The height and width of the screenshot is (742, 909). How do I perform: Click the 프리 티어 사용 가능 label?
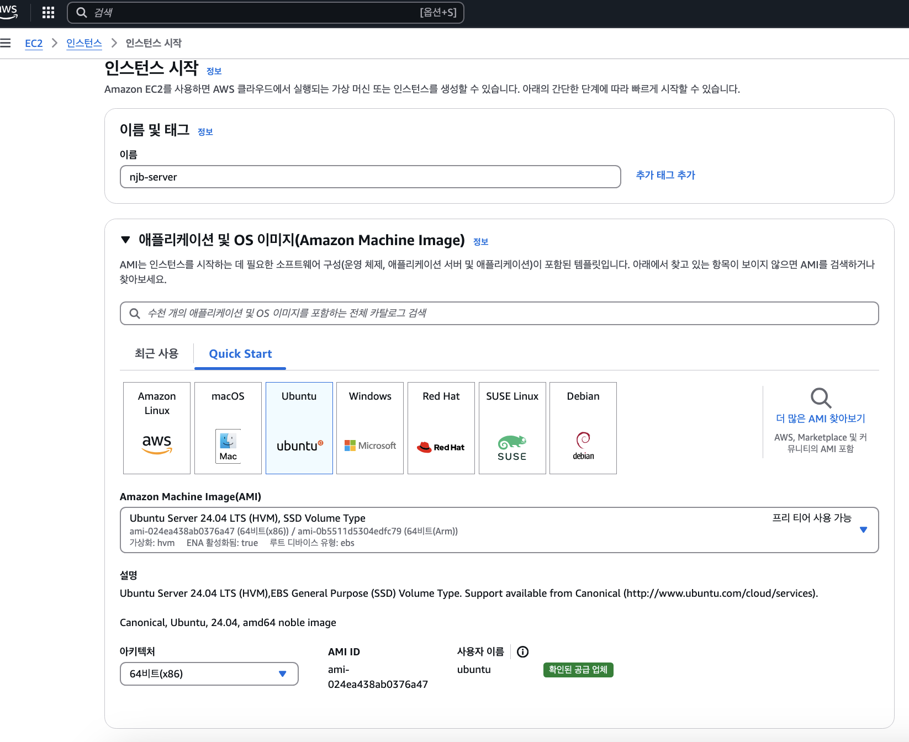pyautogui.click(x=812, y=518)
